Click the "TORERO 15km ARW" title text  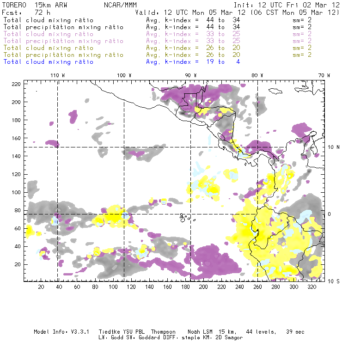(x=35, y=5)
